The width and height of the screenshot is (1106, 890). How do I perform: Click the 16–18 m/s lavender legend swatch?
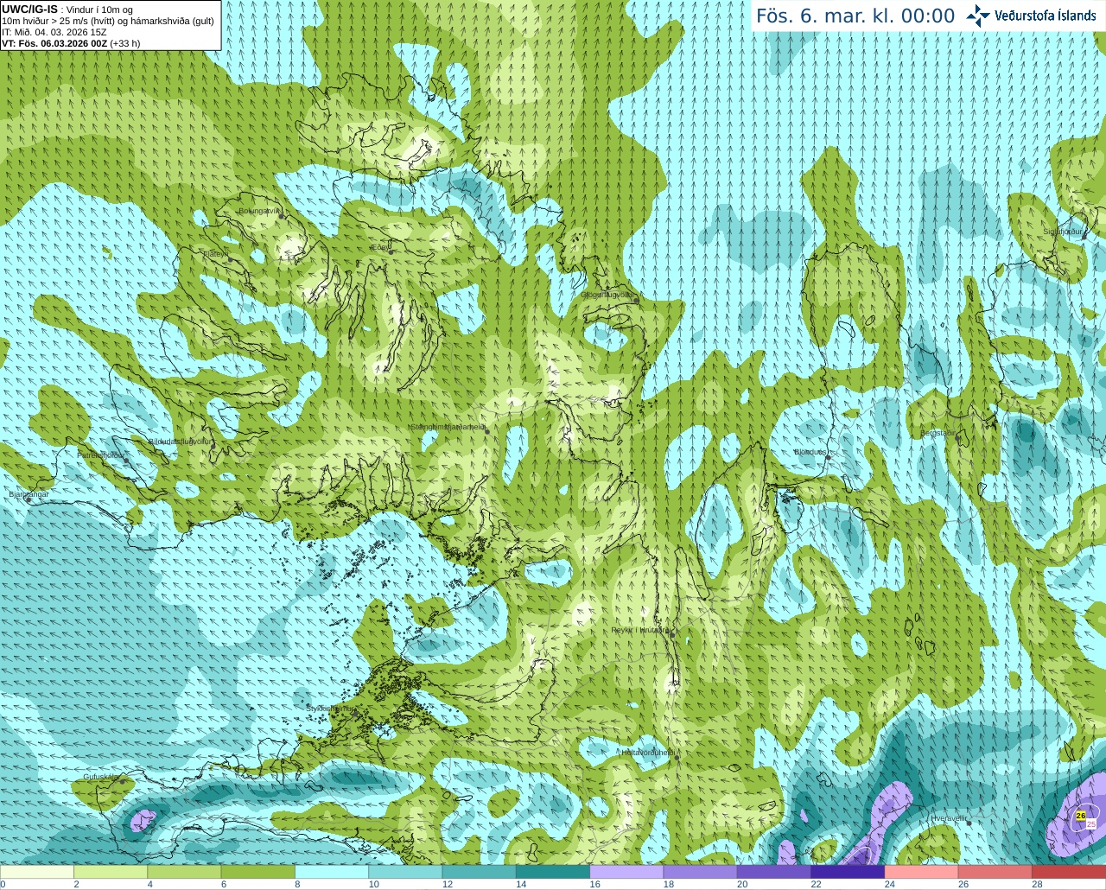pos(626,872)
